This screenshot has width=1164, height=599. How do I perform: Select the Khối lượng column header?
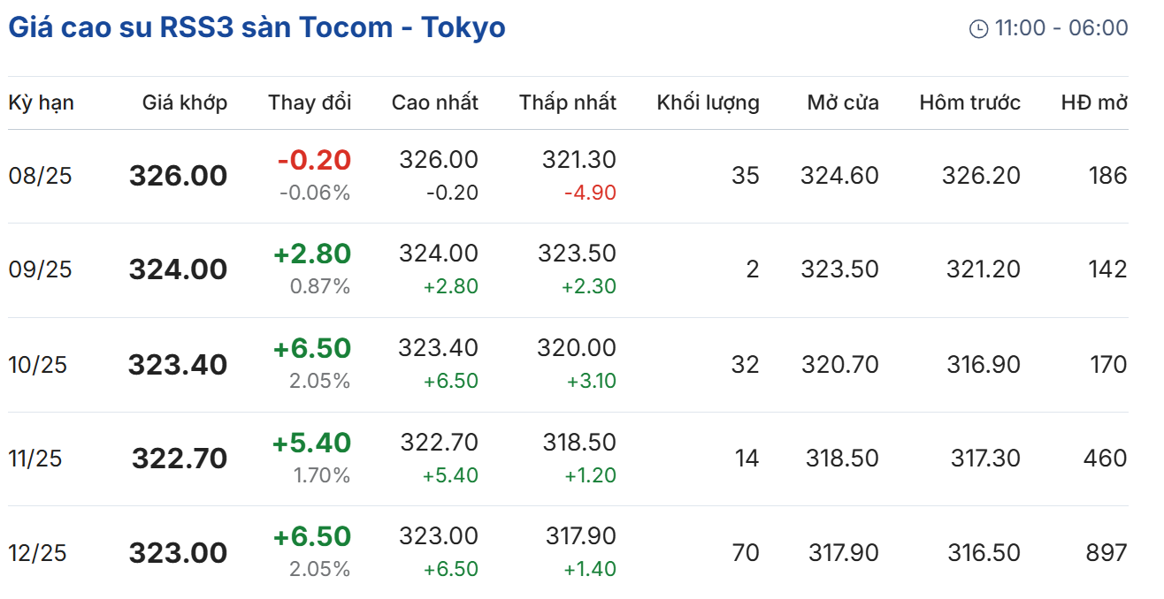(x=708, y=102)
